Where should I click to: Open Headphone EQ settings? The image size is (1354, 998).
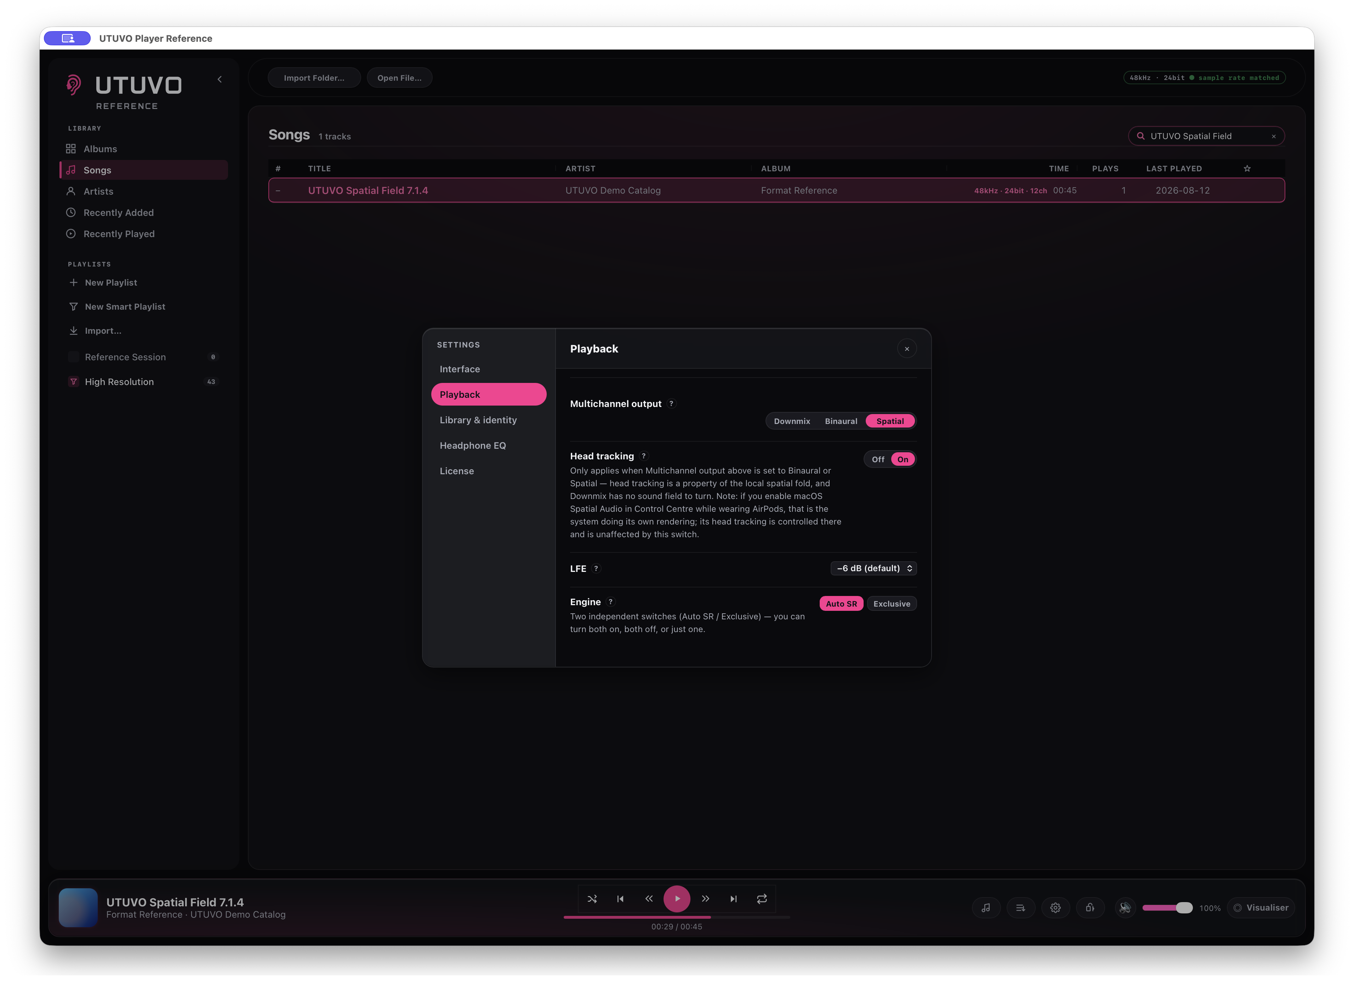tap(488, 445)
